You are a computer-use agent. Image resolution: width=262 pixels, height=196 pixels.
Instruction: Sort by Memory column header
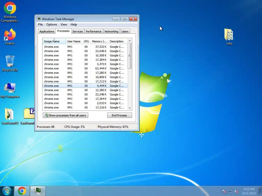(x=99, y=41)
